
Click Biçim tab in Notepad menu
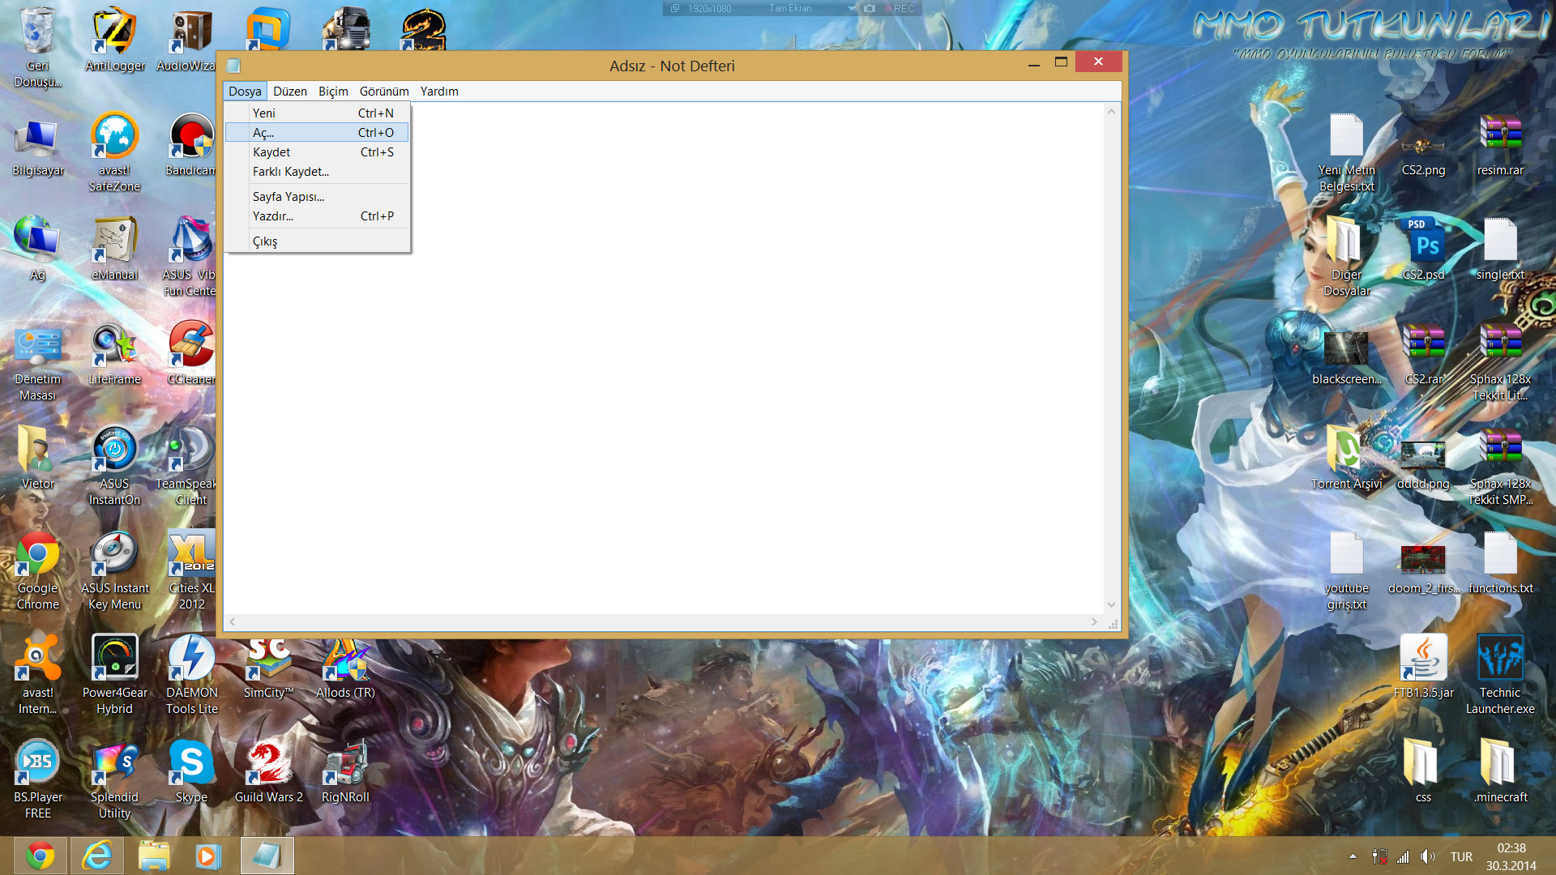(332, 91)
